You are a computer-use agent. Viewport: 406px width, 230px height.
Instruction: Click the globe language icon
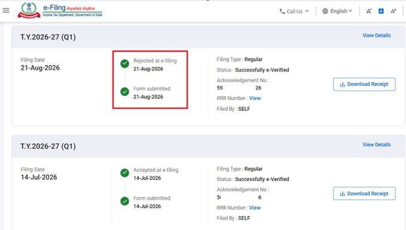point(325,11)
